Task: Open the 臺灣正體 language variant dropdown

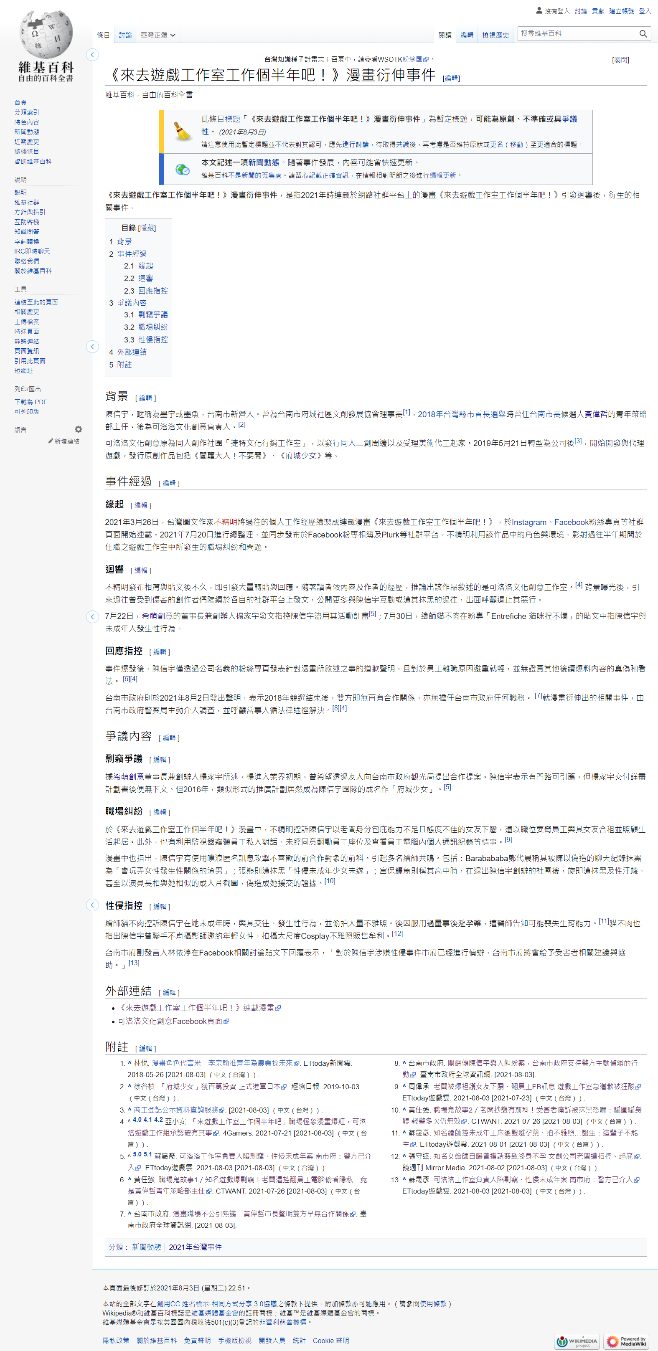Action: point(158,35)
